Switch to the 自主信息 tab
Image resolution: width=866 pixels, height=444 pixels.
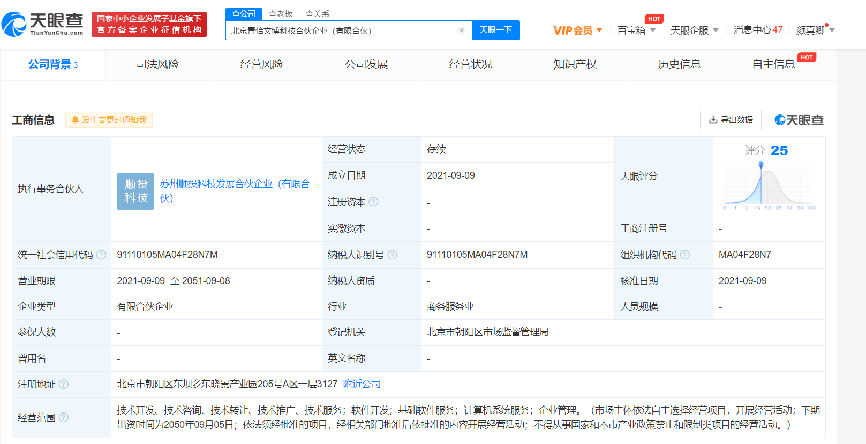[x=773, y=65]
